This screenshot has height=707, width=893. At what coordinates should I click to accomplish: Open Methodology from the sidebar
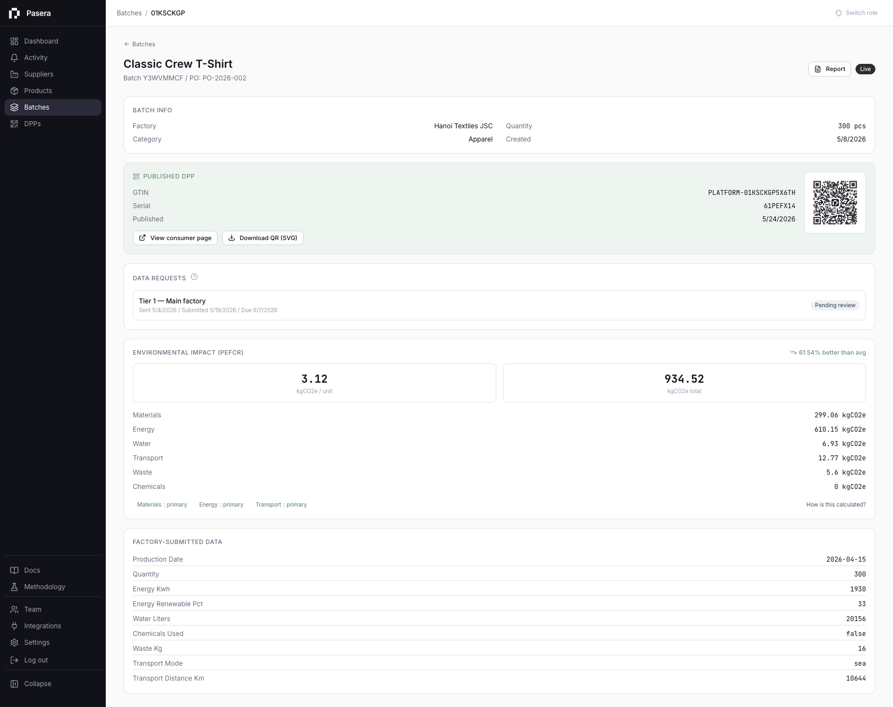[x=53, y=587]
